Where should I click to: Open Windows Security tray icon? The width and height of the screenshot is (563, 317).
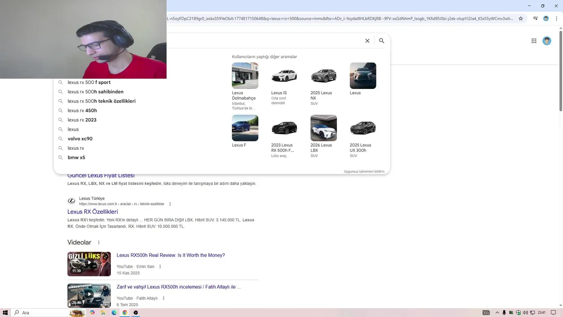click(x=518, y=313)
